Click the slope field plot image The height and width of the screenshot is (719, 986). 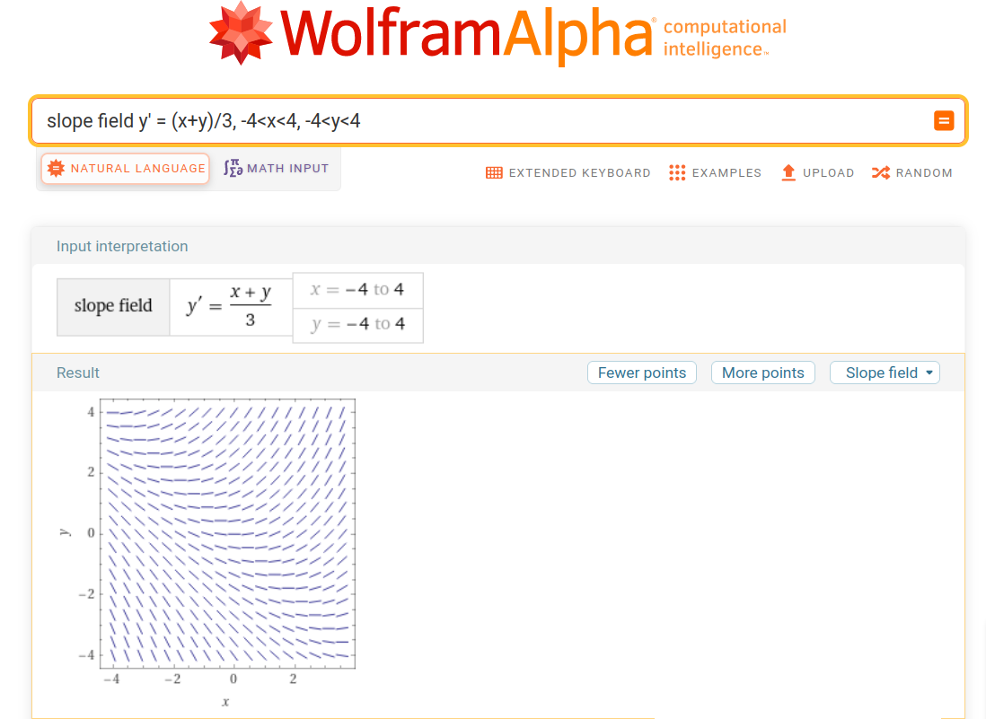pos(228,534)
